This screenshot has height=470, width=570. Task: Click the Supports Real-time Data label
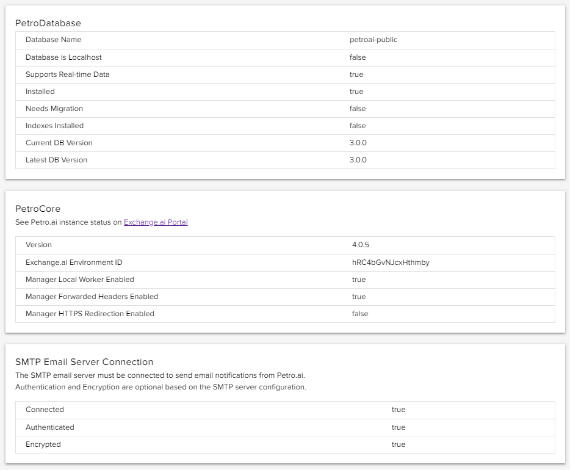pos(67,74)
